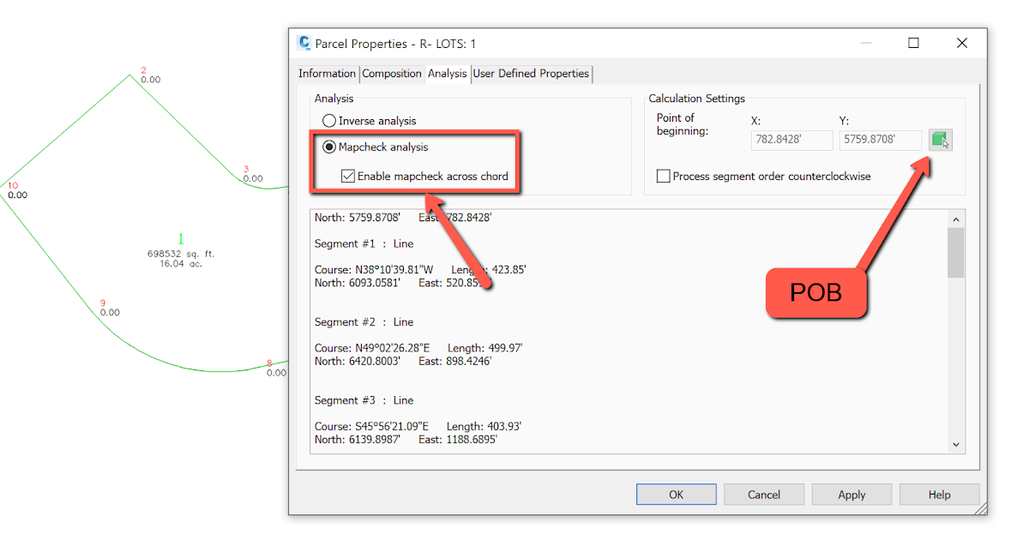Select the Inverse analysis radio button
Screen dimensions: 1029x540
point(329,121)
